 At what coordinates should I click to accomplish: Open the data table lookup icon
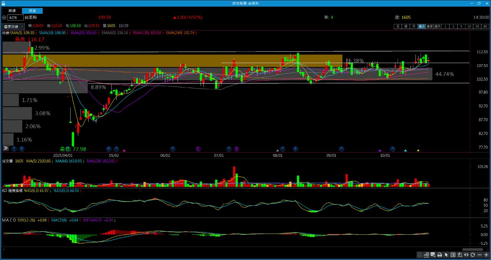point(433,255)
